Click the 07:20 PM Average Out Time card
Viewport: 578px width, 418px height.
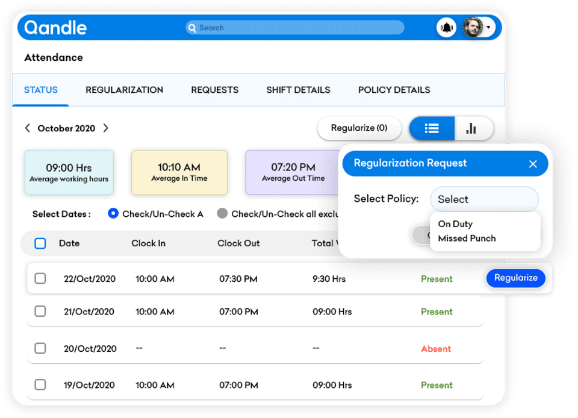pos(293,172)
